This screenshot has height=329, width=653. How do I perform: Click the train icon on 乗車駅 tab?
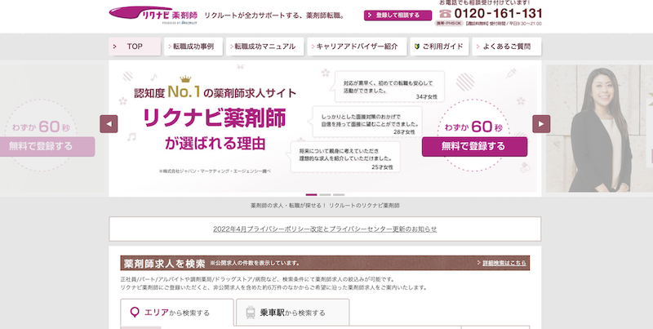click(x=251, y=313)
